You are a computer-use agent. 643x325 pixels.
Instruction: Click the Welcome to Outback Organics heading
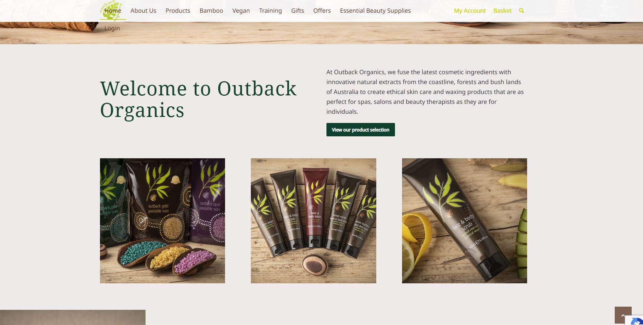click(x=198, y=99)
